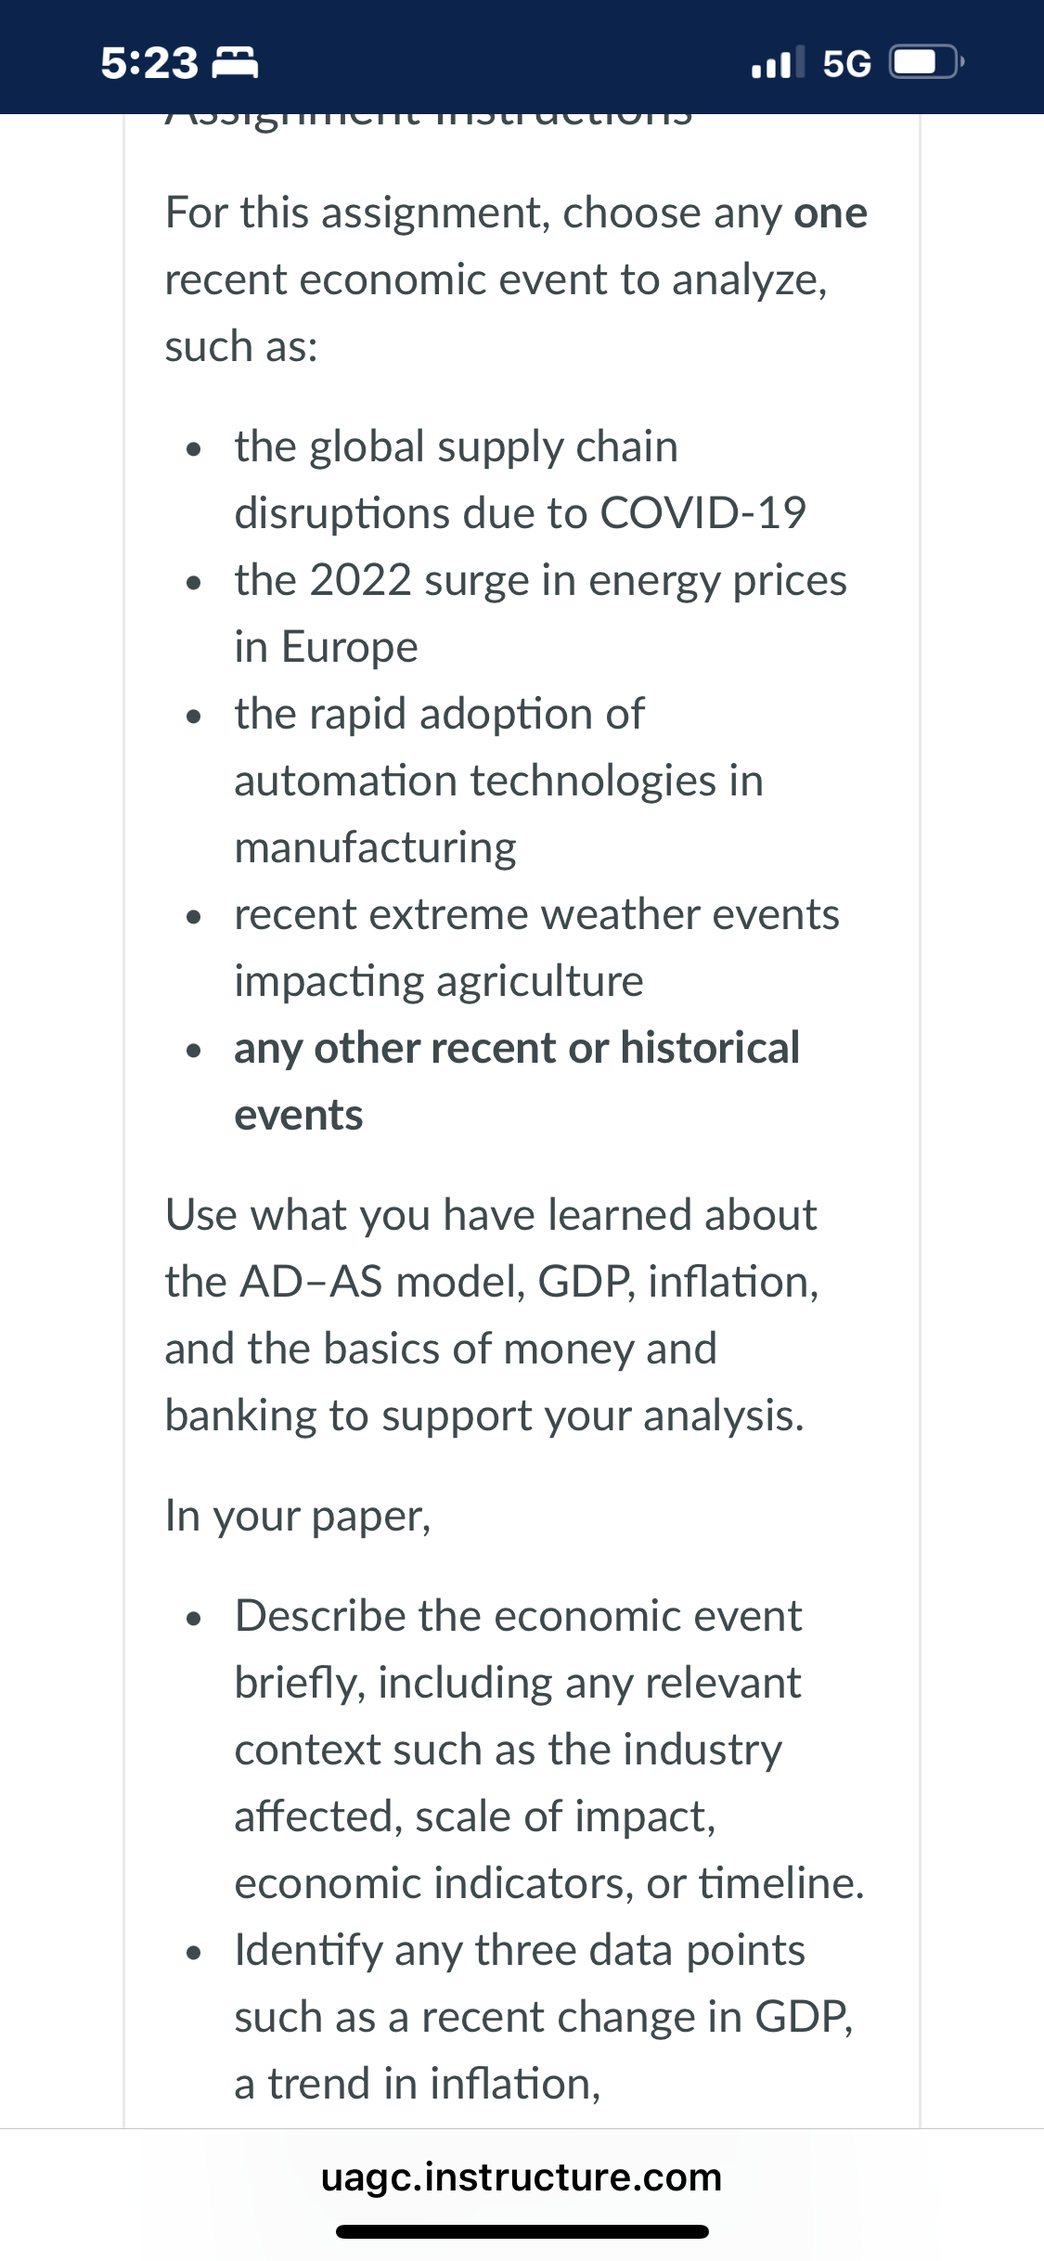Tap the automation technologies bullet item
Viewport: 1044px width, 2261px height.
(498, 781)
